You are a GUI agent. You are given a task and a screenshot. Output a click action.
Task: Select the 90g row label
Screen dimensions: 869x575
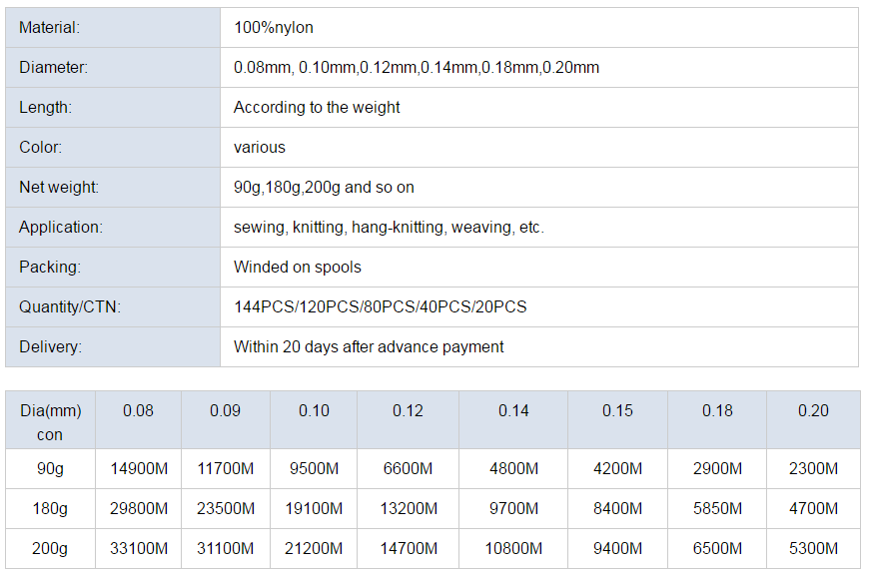tap(50, 468)
